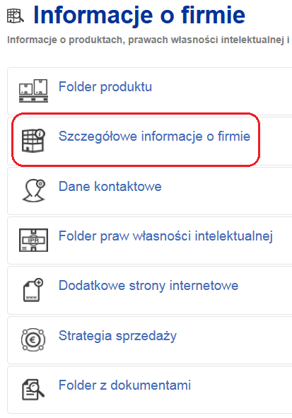The image size is (292, 418).
Task: Open Szczegółowe informacje o firmie link
Action: 155,137
